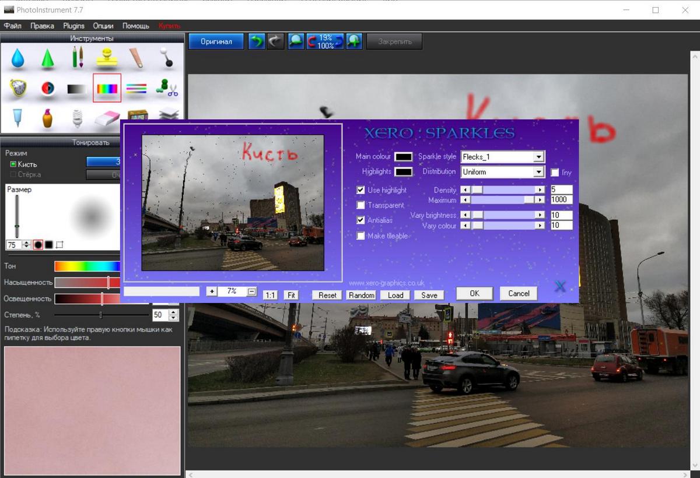This screenshot has width=700, height=478.
Task: Pick the pink eraser tool
Action: tap(107, 118)
